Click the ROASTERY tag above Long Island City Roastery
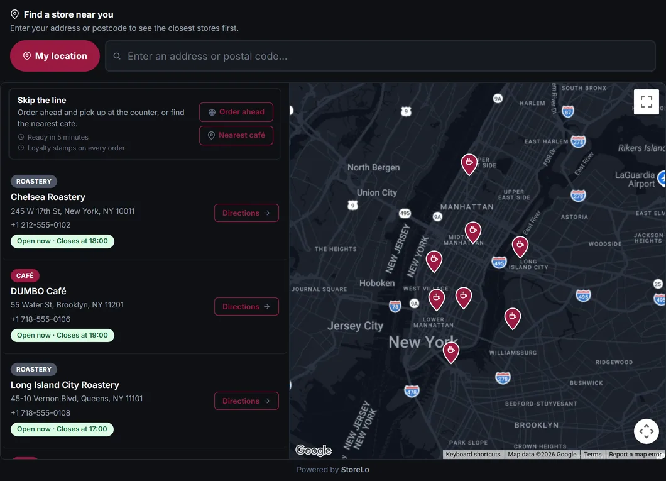Viewport: 666px width, 481px height. pos(34,369)
